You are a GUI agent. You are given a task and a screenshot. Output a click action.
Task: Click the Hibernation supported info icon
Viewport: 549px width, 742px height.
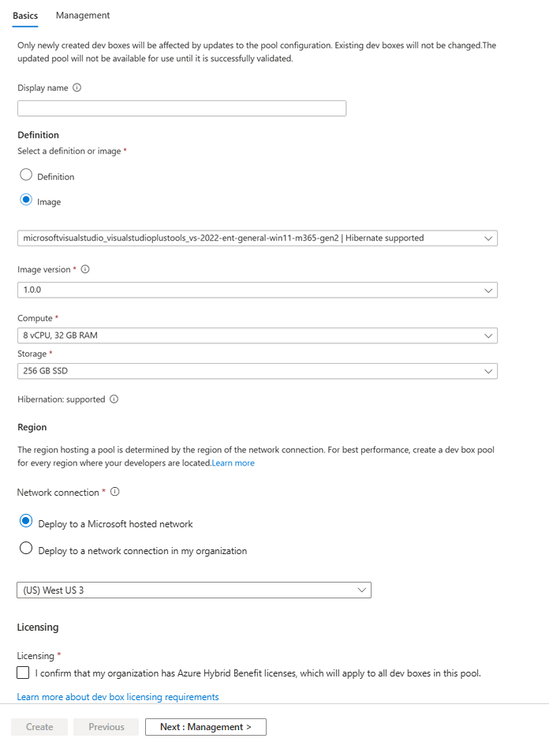[x=114, y=399]
